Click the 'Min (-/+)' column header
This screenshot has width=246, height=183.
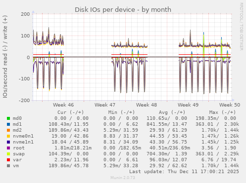click(122, 112)
